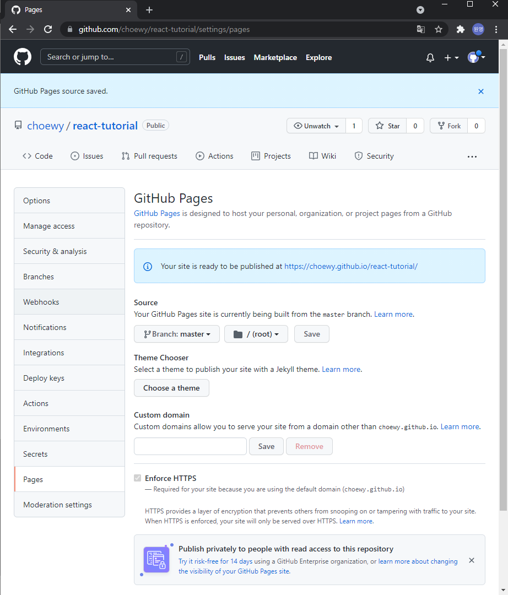508x595 pixels.
Task: Open the Chrome profile avatar
Action: (x=478, y=29)
